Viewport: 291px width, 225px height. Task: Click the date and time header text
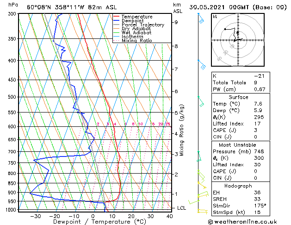tap(238, 7)
